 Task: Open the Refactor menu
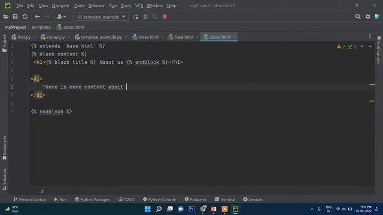point(96,5)
